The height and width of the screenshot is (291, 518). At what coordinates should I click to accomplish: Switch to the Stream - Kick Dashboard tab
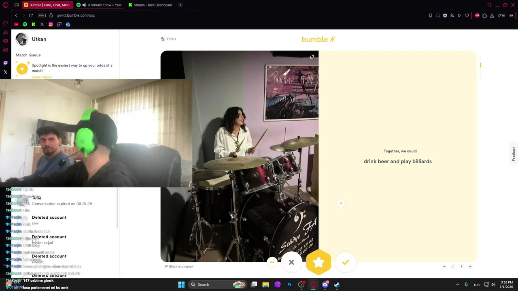(x=151, y=5)
